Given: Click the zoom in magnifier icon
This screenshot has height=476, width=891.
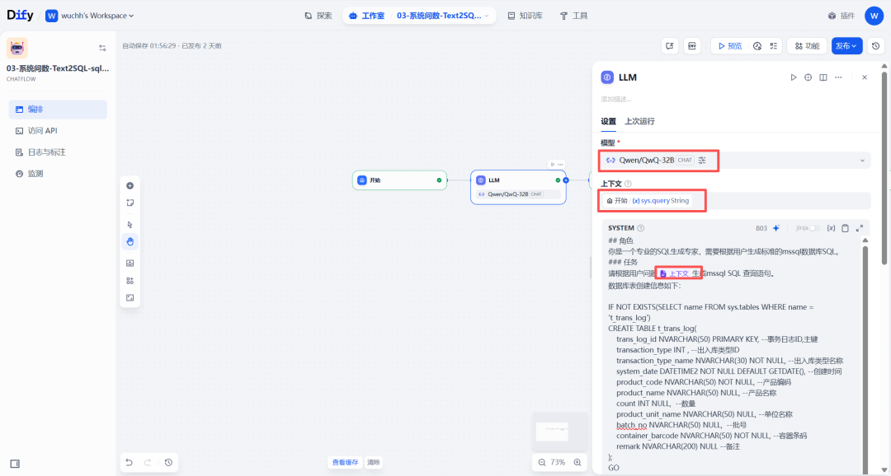Looking at the screenshot, I should (577, 462).
